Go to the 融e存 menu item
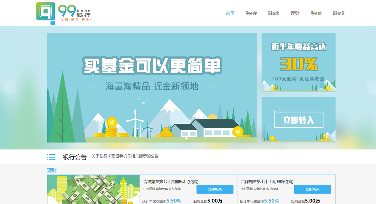Viewport: 376px width, 204px height. point(251,13)
